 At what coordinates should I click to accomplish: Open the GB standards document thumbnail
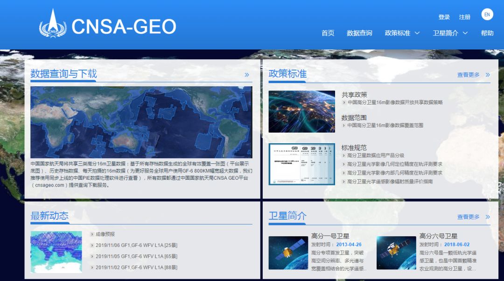pos(301,164)
